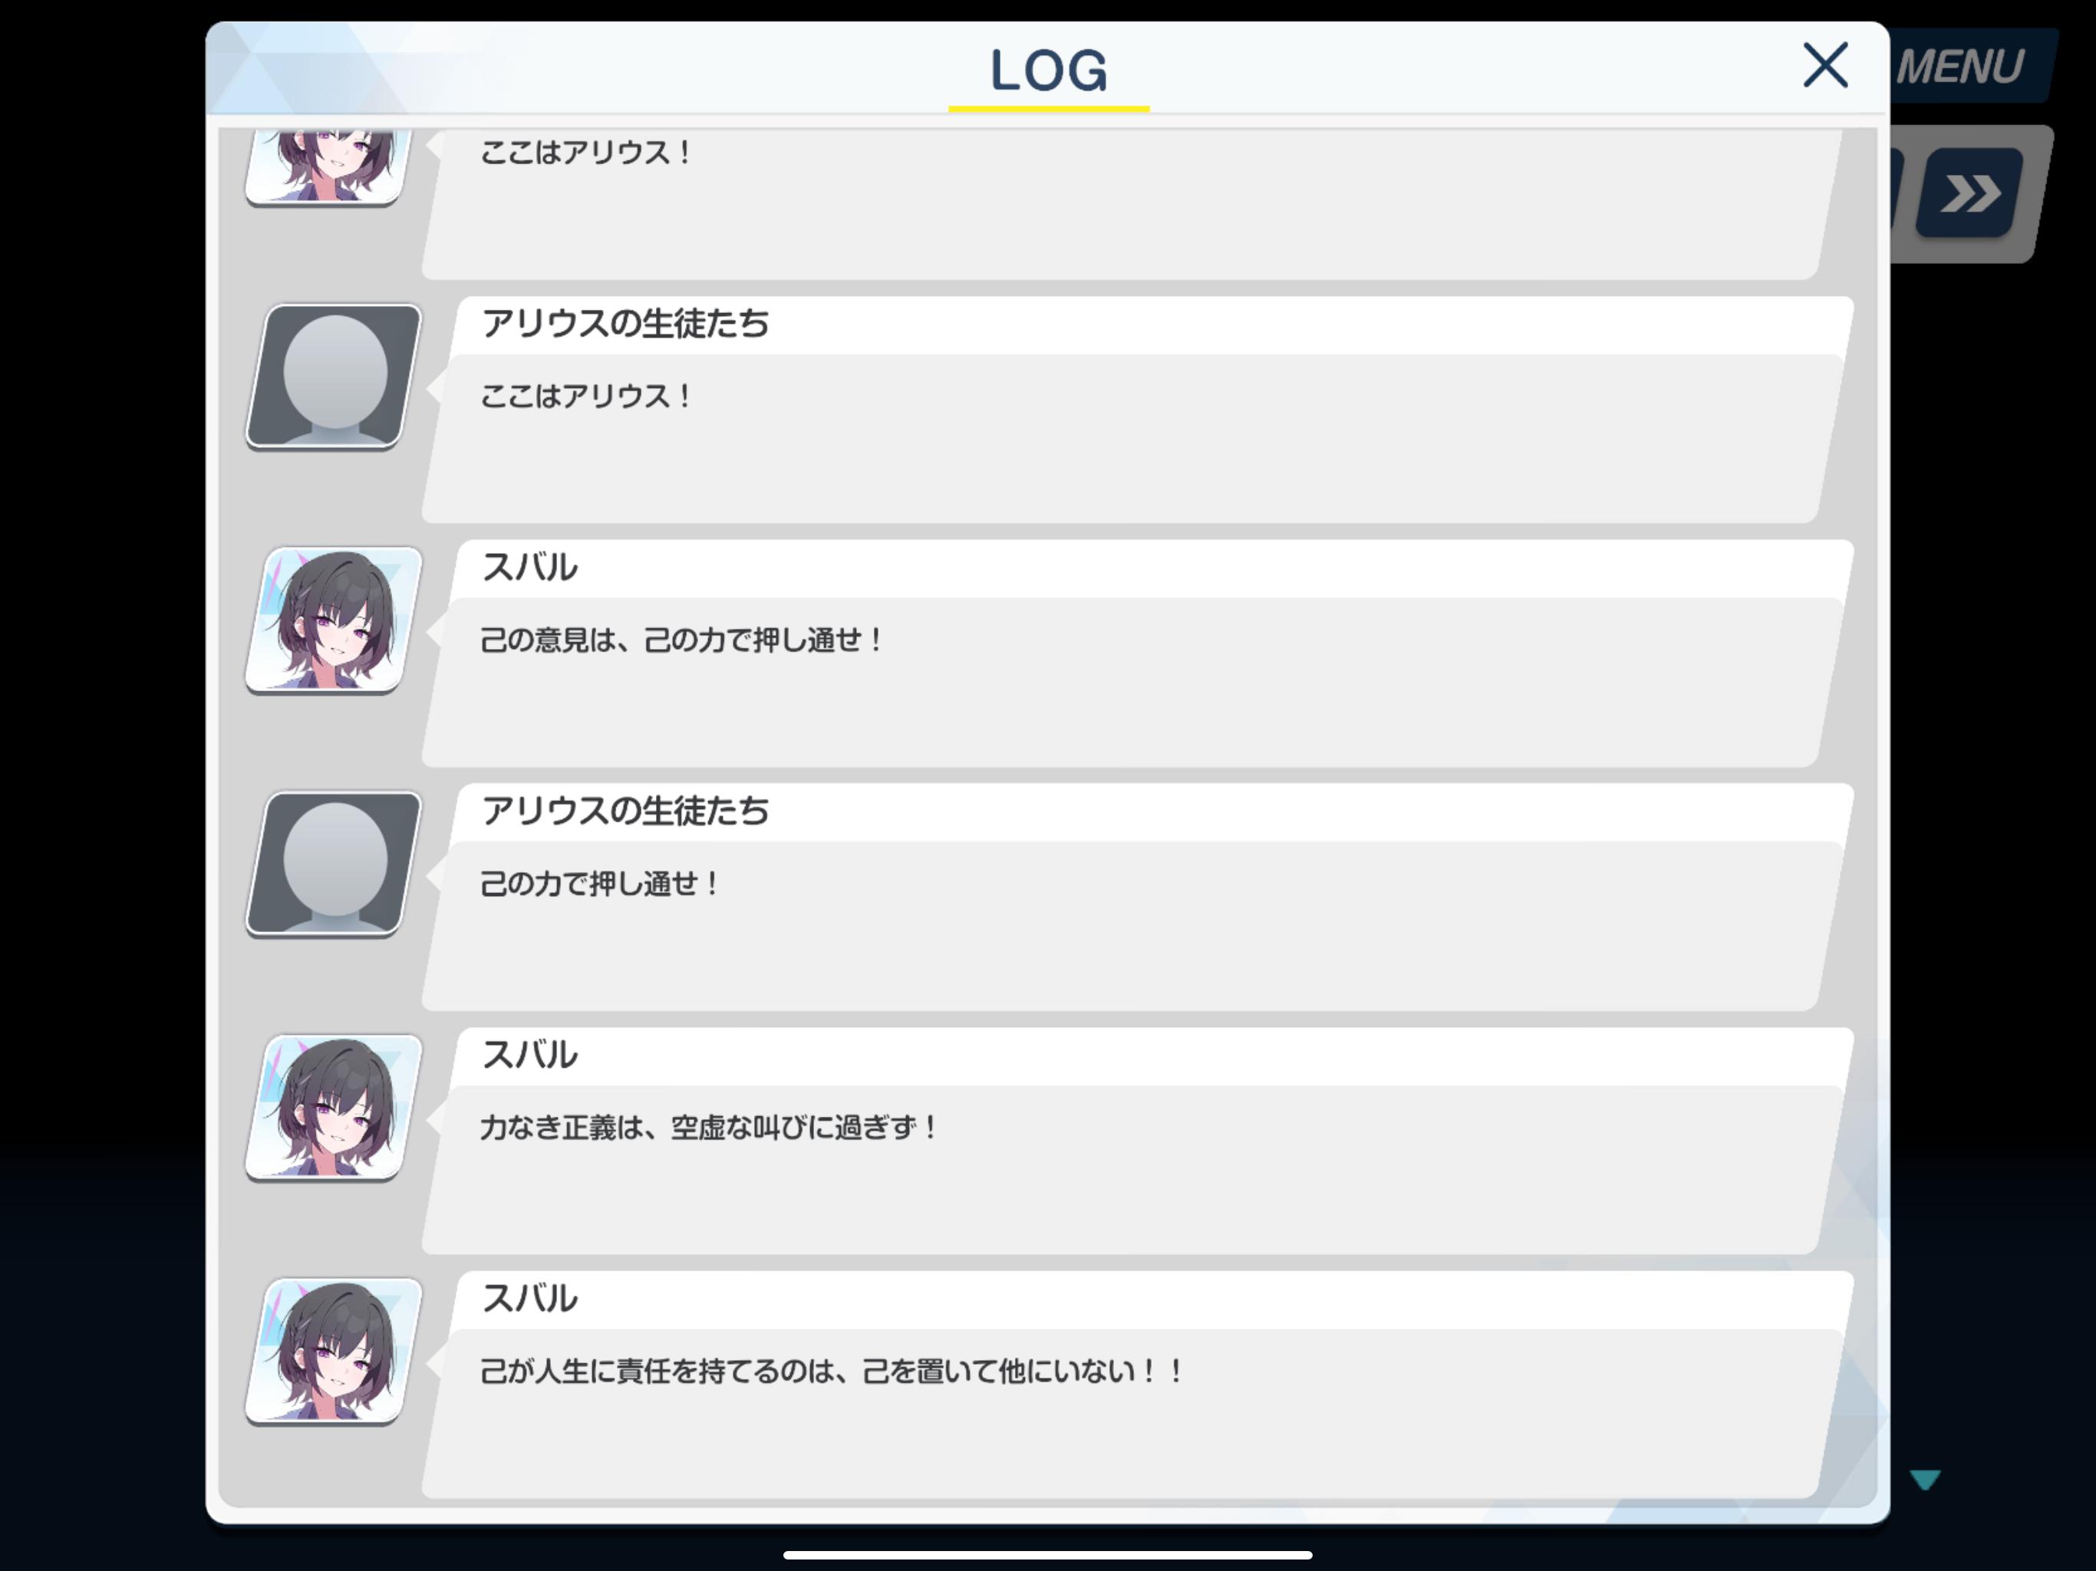Click the home indicator bar at the bottom
The height and width of the screenshot is (1571, 2096).
pyautogui.click(x=1048, y=1555)
